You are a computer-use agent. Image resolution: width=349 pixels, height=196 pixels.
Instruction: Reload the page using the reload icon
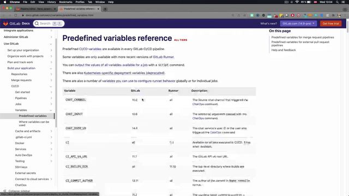pyautogui.click(x=16, y=15)
